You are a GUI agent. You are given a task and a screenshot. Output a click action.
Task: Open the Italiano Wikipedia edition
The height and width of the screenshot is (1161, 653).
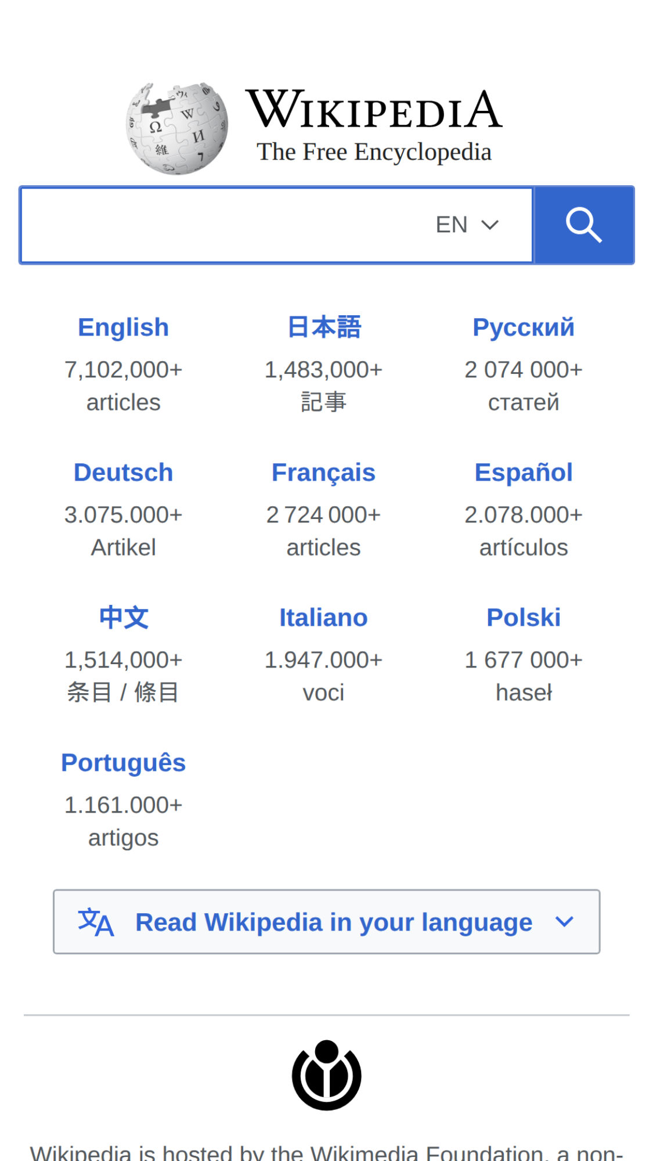pos(323,618)
